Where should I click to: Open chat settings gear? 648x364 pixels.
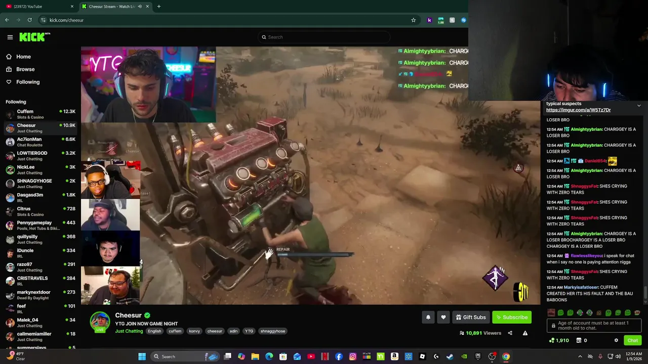[x=616, y=340]
